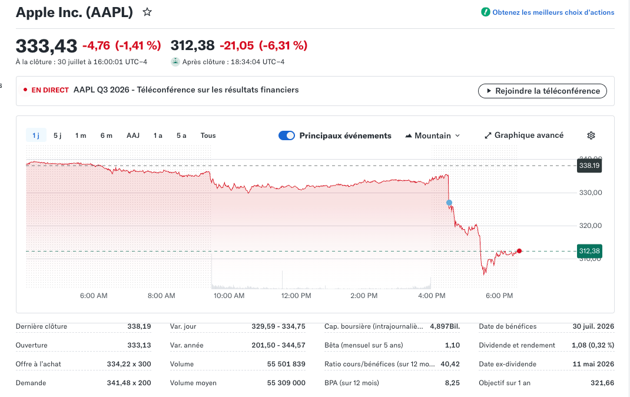
Task: Open chart settings gear icon
Action: 591,135
